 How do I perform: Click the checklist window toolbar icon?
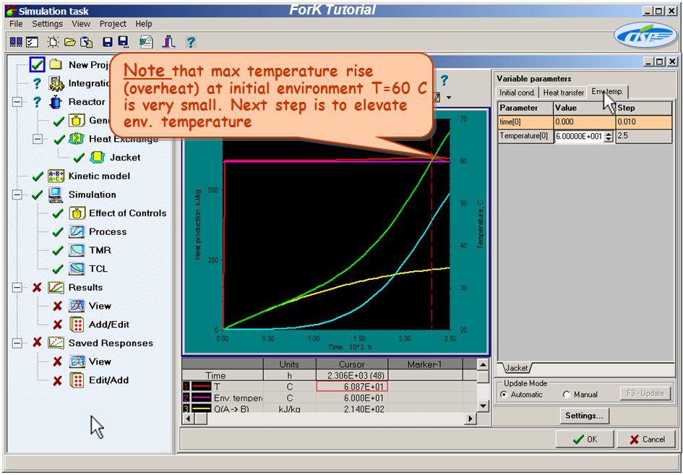point(33,42)
